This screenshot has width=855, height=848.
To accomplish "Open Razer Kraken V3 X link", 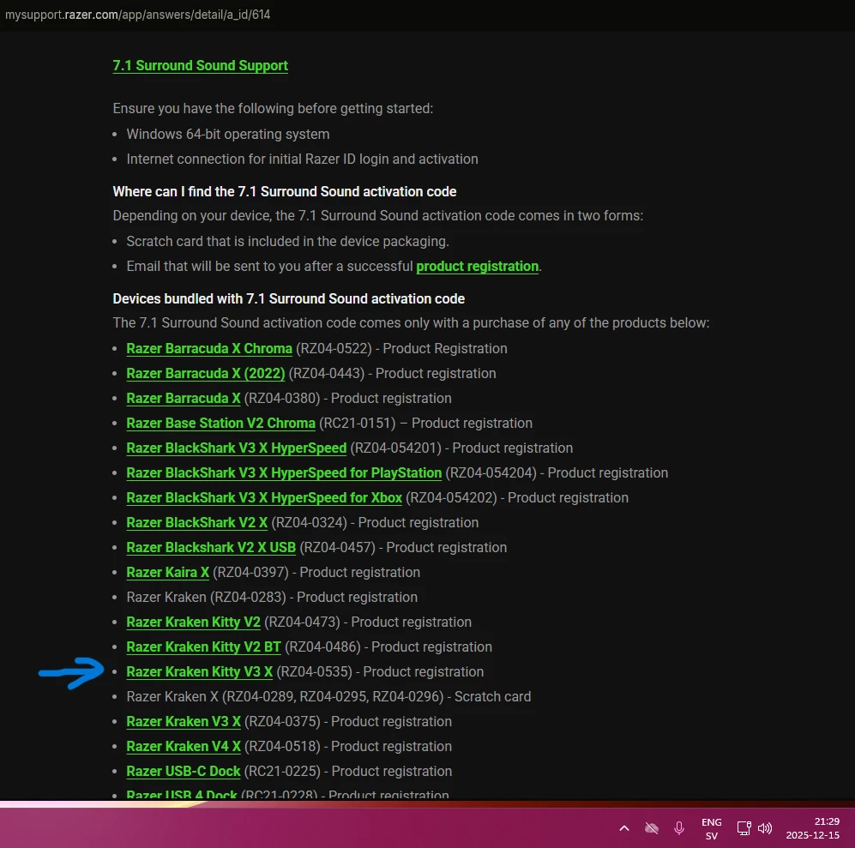I will click(184, 721).
